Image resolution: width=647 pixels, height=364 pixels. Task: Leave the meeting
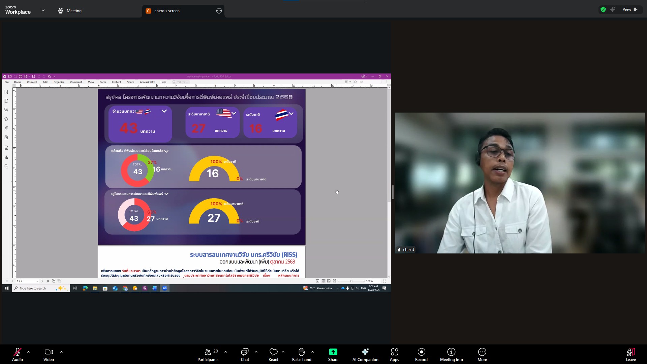pyautogui.click(x=630, y=354)
